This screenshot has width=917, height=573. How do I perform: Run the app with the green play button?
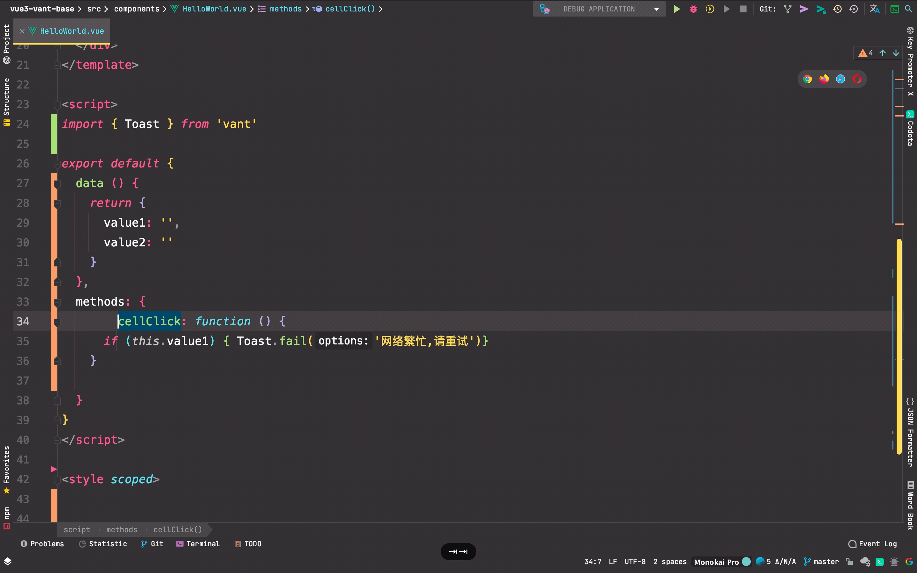coord(676,9)
